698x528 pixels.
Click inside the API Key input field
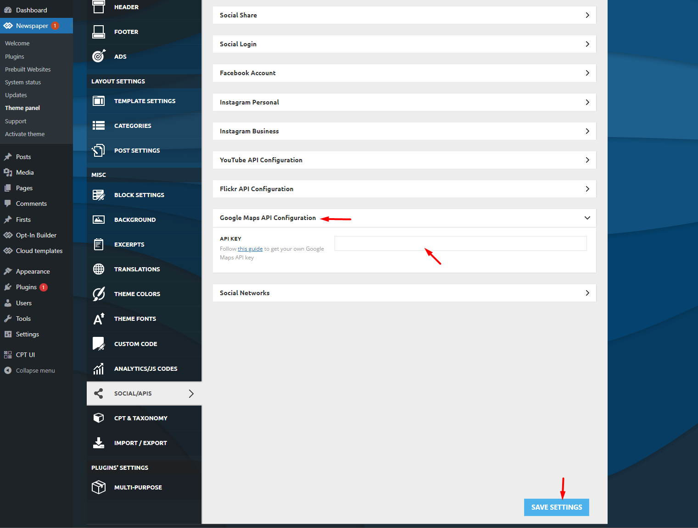pos(460,243)
